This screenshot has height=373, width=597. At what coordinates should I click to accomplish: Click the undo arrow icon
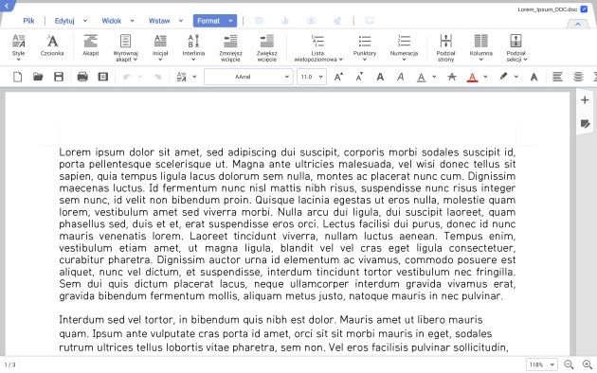click(127, 78)
